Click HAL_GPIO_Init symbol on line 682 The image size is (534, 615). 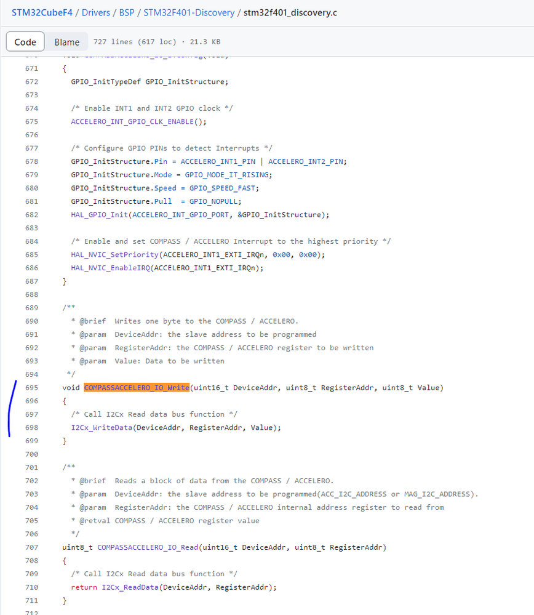pyautogui.click(x=100, y=215)
